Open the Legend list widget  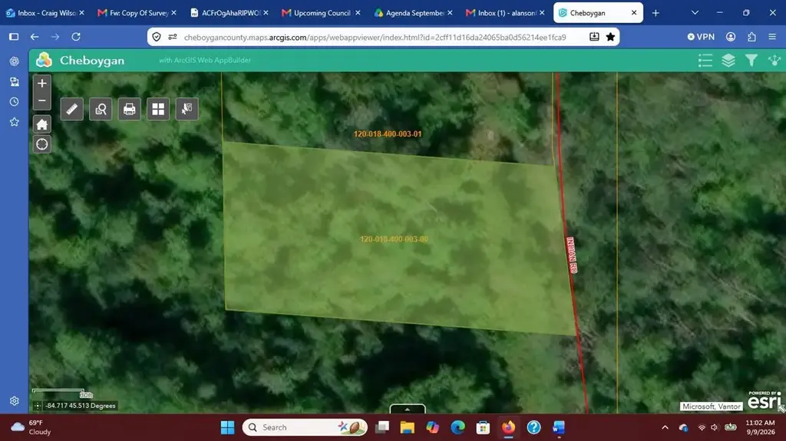click(705, 61)
